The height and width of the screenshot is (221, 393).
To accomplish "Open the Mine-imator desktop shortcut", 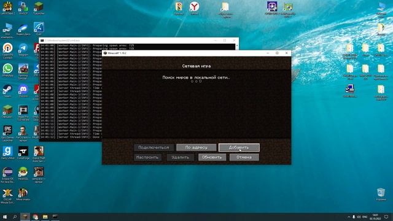I will tap(23, 195).
